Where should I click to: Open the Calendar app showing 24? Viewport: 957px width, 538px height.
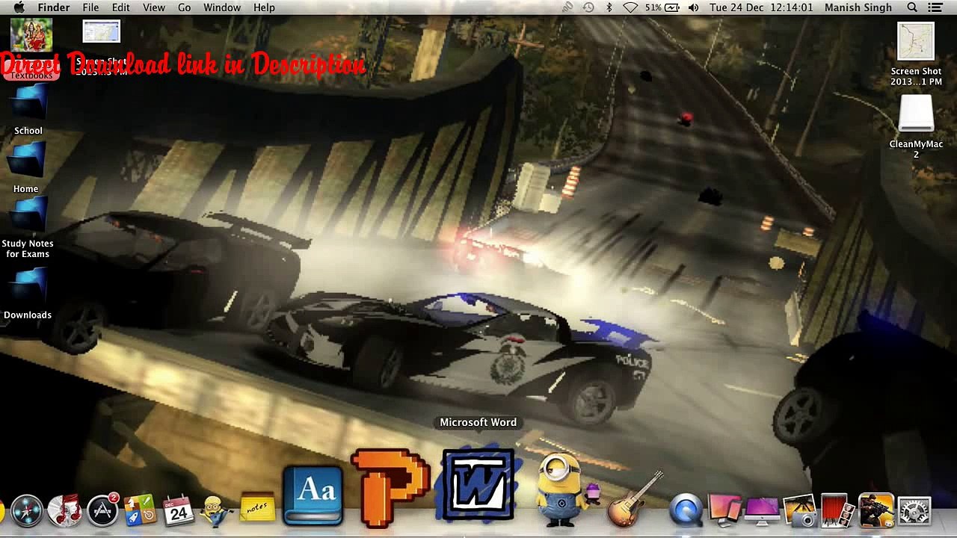point(178,511)
